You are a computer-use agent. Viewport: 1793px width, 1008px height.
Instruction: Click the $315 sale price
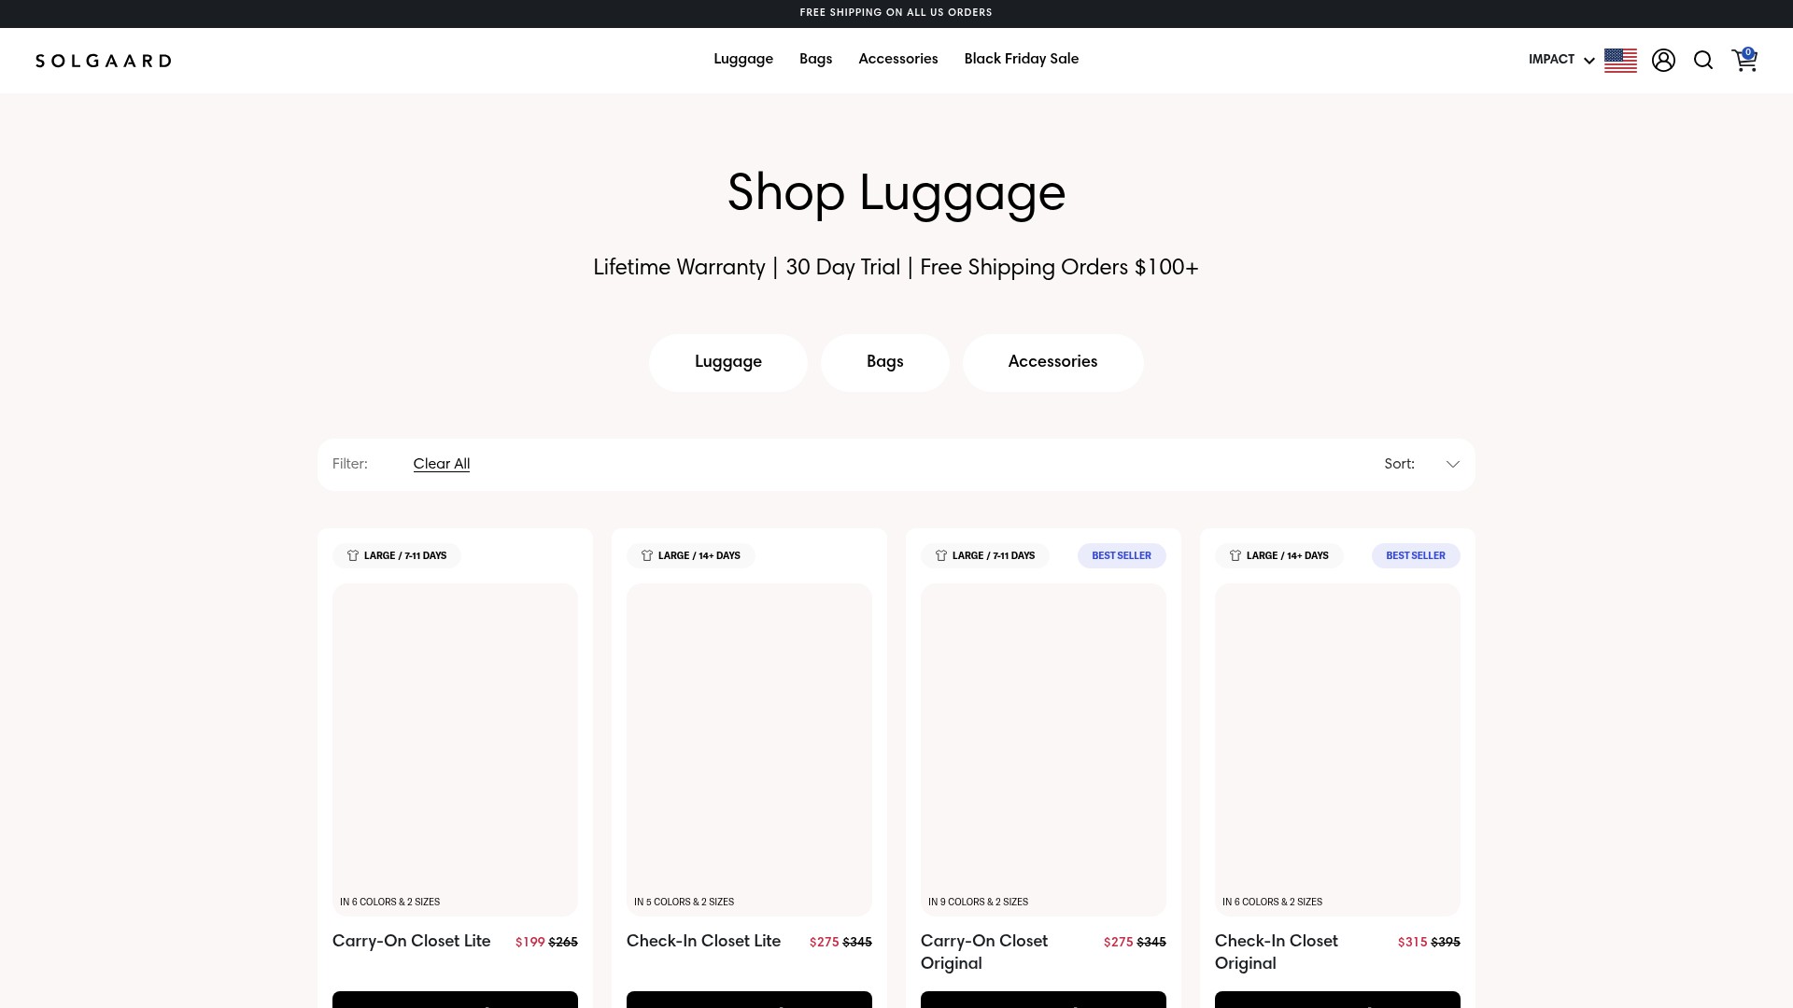click(1412, 942)
